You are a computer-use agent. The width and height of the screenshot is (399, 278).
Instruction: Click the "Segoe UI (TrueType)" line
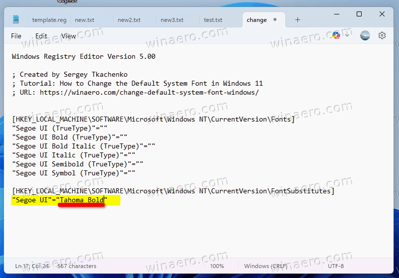tap(60, 129)
